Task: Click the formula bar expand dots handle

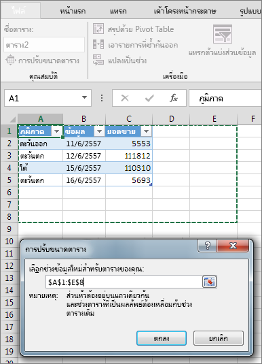Action: coord(102,98)
